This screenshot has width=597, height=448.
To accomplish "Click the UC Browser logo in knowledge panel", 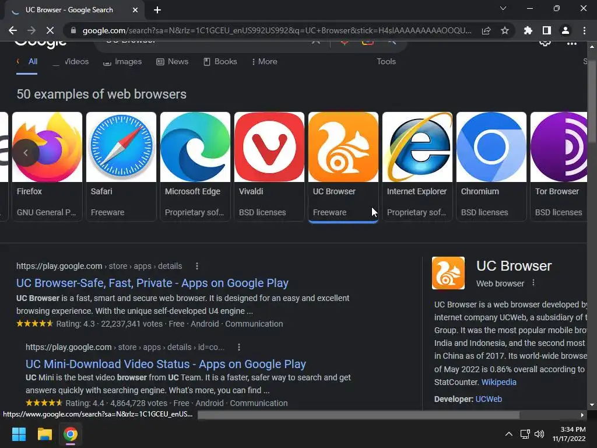I will [448, 273].
